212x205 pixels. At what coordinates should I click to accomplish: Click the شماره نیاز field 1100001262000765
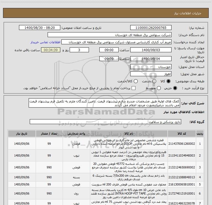point(151,28)
